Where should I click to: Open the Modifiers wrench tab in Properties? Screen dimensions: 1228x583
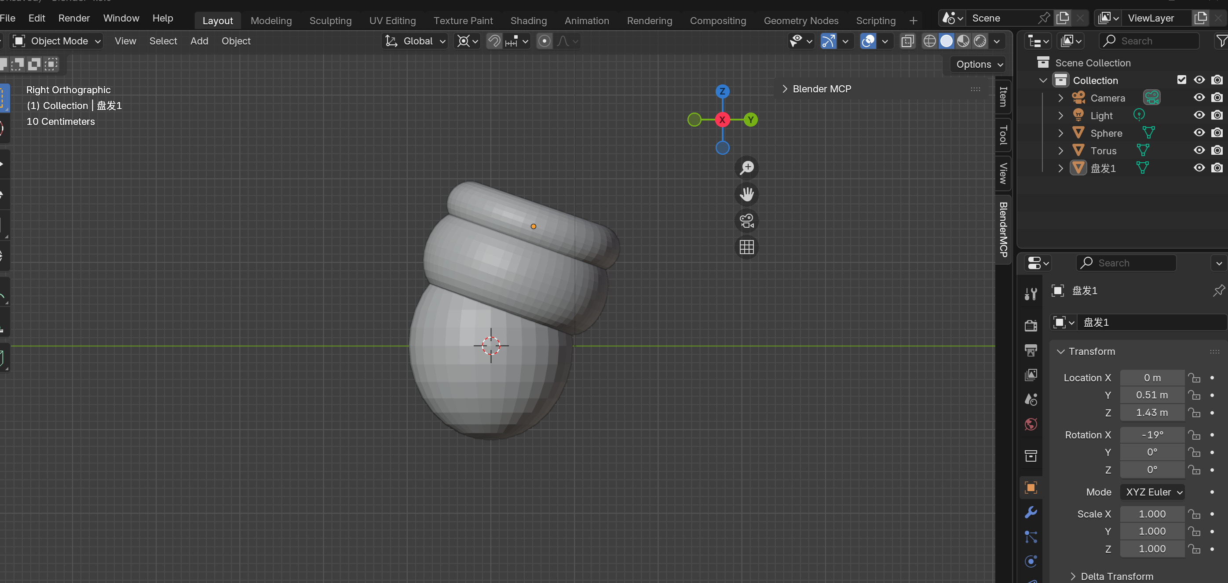[x=1031, y=512]
